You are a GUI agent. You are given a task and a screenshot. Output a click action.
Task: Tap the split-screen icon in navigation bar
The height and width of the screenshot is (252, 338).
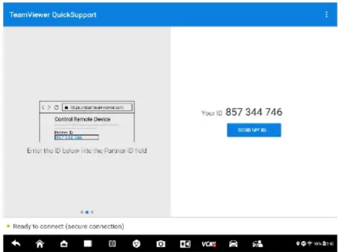point(112,244)
